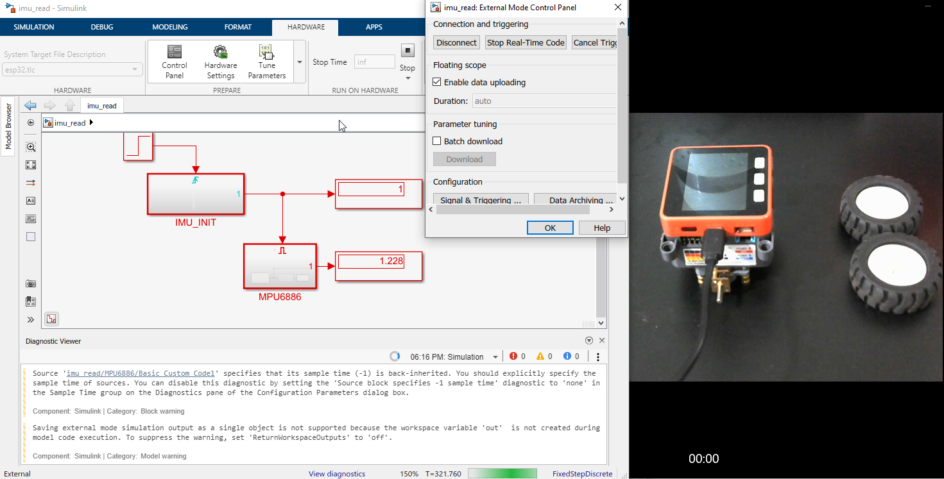Select the imu_read model tab
The height and width of the screenshot is (479, 944).
(x=102, y=106)
